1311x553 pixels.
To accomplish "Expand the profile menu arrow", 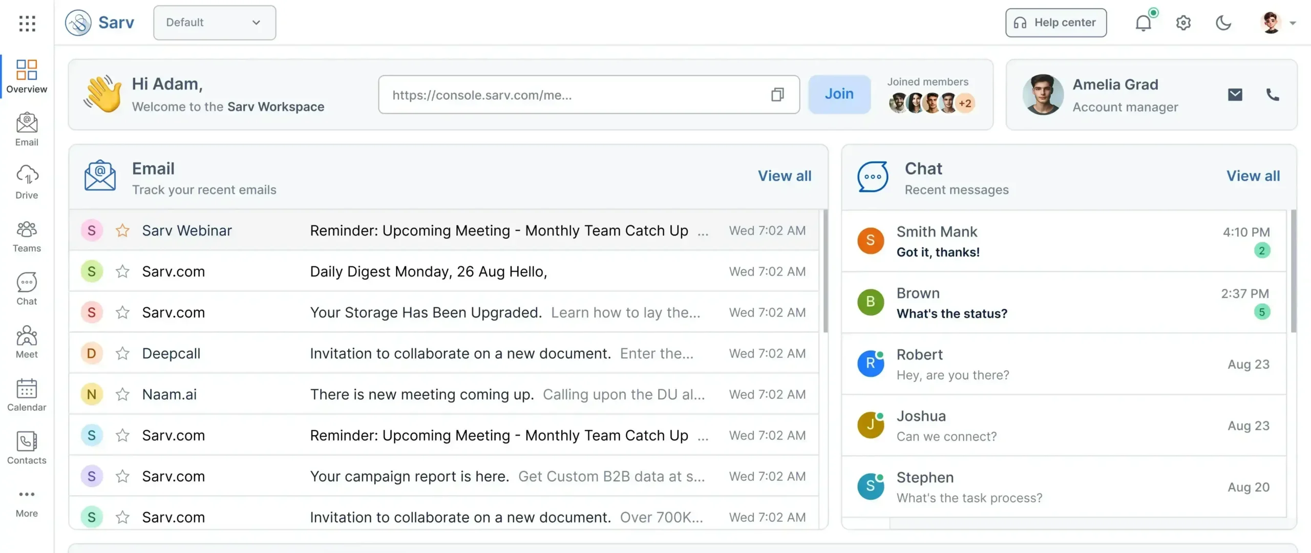I will tap(1293, 23).
